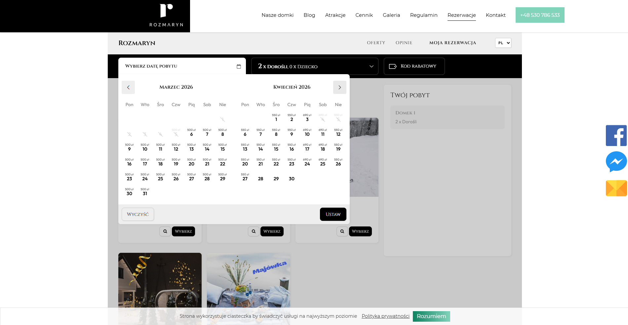Open the PL language dropdown

(503, 43)
